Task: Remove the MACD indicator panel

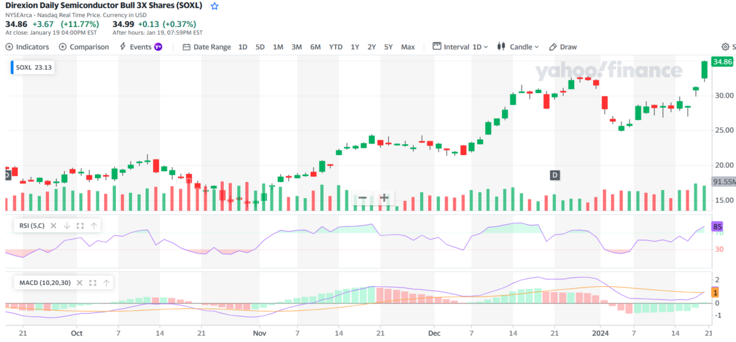Action: (x=80, y=283)
